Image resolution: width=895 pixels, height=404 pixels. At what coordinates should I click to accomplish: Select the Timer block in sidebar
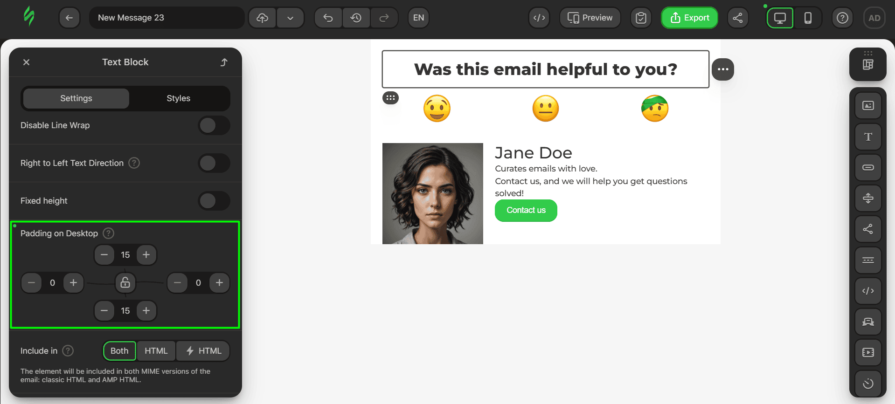pos(867,383)
